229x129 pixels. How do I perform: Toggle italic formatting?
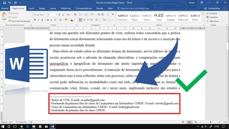point(38,20)
